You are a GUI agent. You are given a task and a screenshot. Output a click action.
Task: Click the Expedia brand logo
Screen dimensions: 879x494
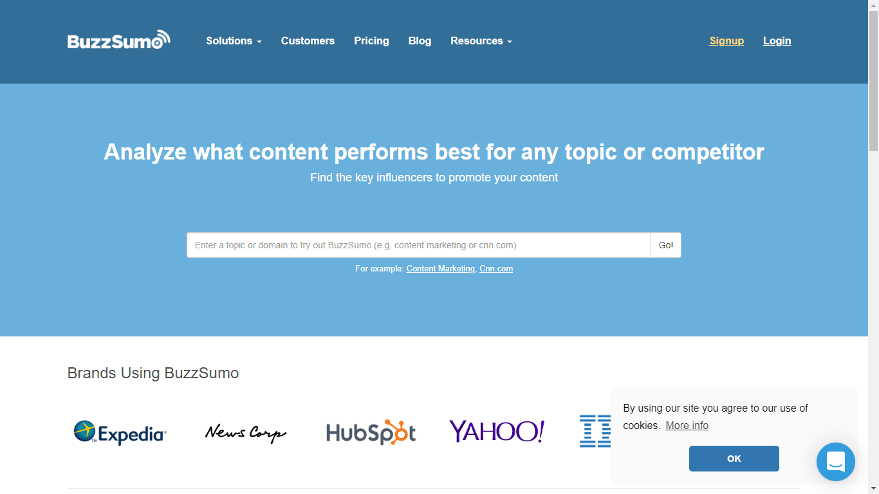[x=120, y=433]
